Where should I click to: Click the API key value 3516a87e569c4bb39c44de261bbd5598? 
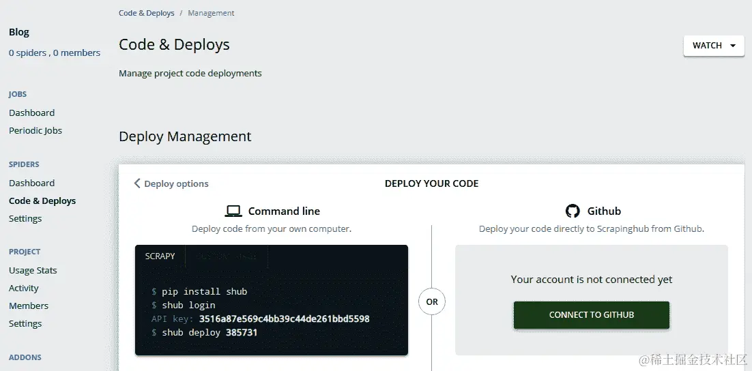285,318
